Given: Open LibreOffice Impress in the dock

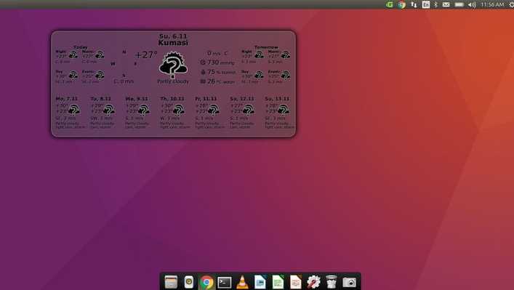Looking at the screenshot, I should (x=296, y=282).
